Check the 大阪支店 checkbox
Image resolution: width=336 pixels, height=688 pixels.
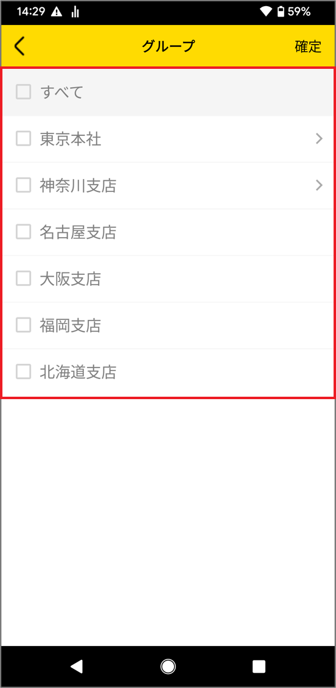(24, 278)
